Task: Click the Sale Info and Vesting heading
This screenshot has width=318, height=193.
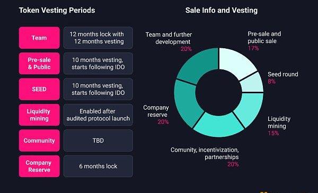Action: coord(222,10)
